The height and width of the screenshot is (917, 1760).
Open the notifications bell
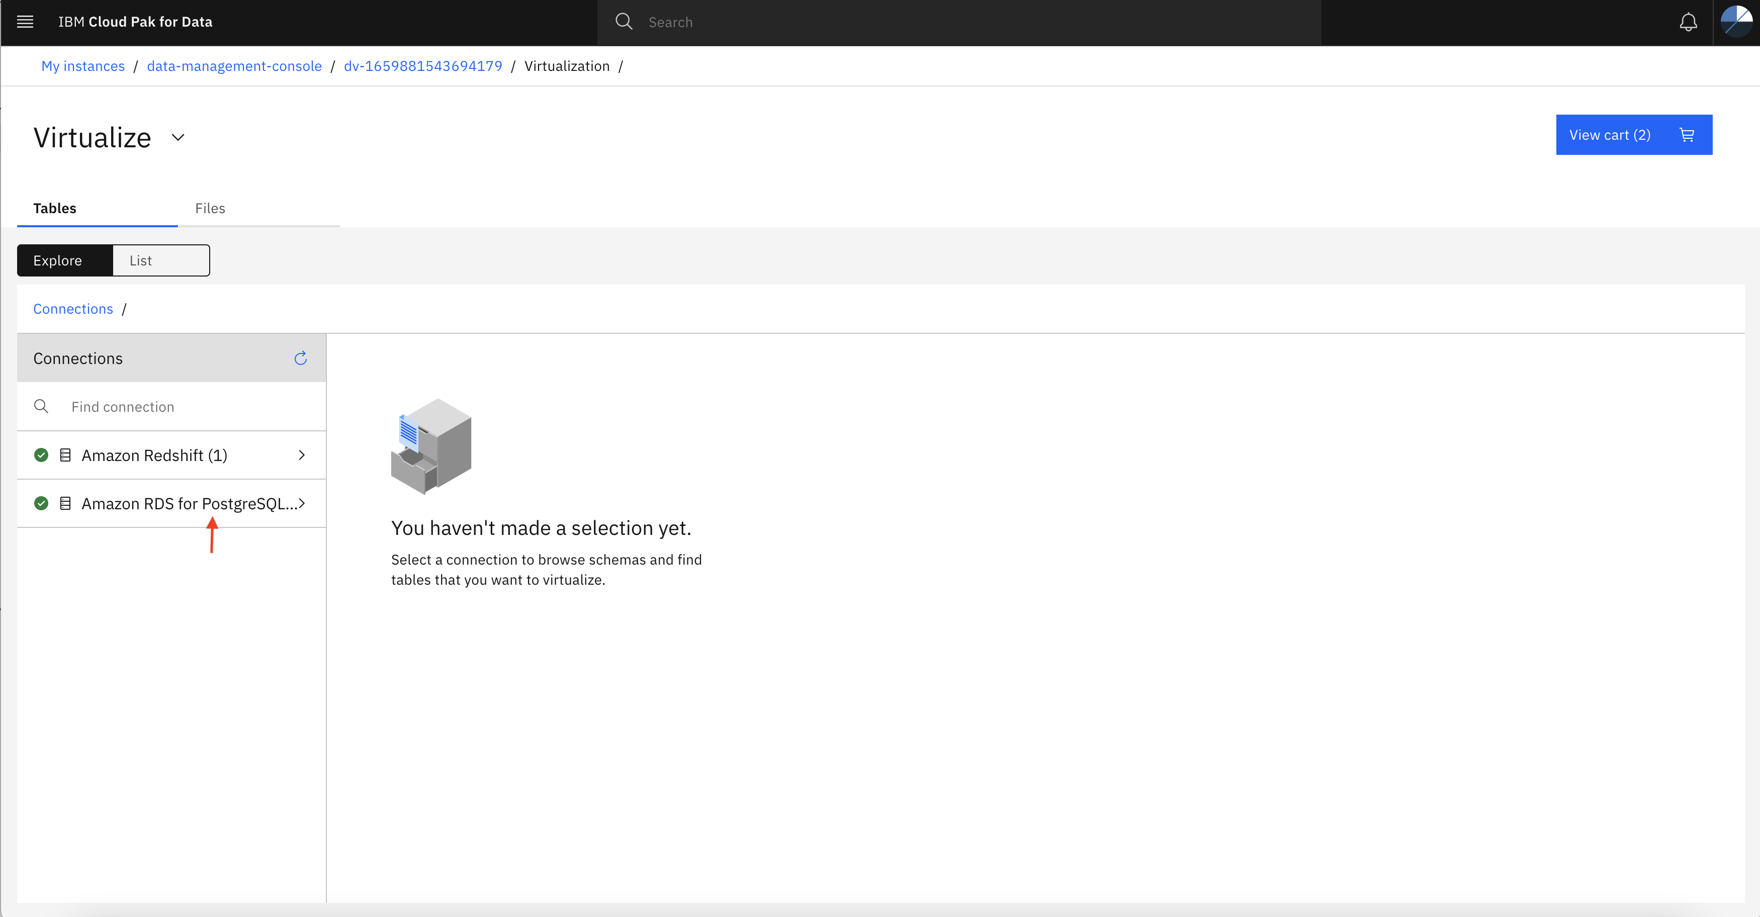pos(1688,22)
